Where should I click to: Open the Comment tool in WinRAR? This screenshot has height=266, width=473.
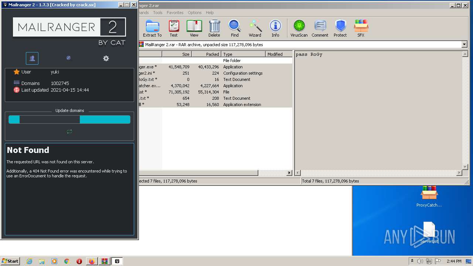(x=320, y=28)
